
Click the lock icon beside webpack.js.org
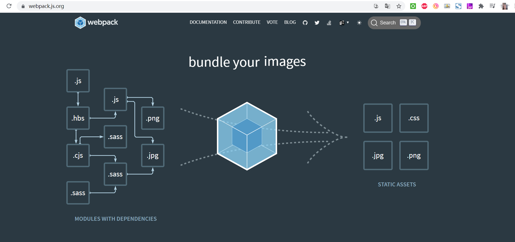coord(23,6)
